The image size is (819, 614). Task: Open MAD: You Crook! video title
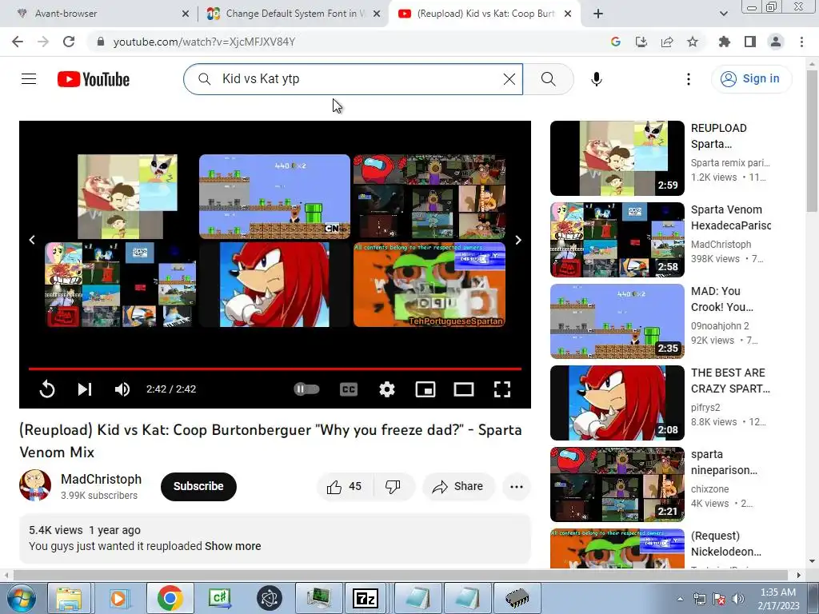pyautogui.click(x=722, y=299)
